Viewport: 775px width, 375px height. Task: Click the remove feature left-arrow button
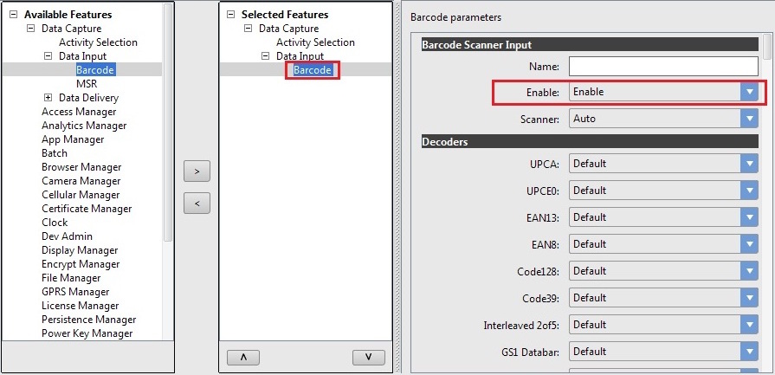(x=197, y=204)
